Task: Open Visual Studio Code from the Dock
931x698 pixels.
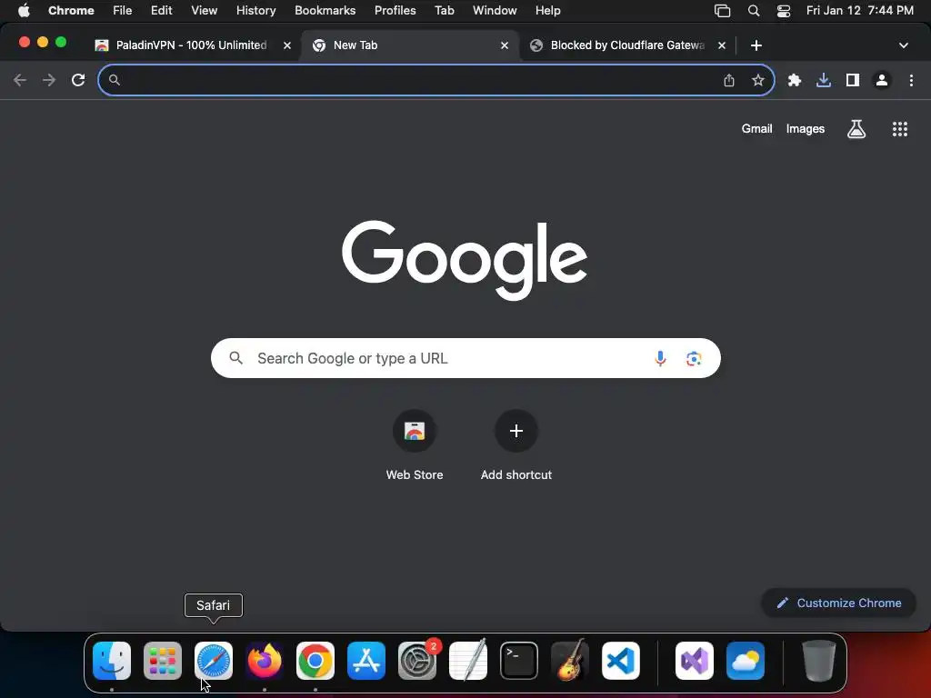Action: [x=621, y=661]
